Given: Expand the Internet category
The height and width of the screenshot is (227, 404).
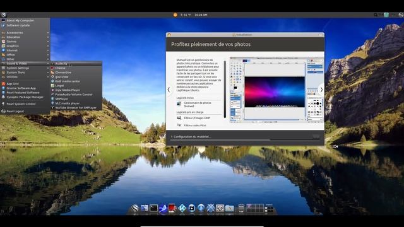Looking at the screenshot, I should (x=25, y=50).
